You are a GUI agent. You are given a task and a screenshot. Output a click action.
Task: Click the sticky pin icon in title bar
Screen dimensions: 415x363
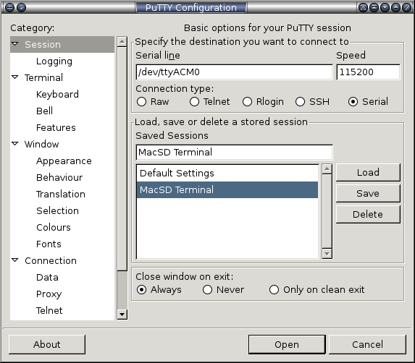click(21, 7)
